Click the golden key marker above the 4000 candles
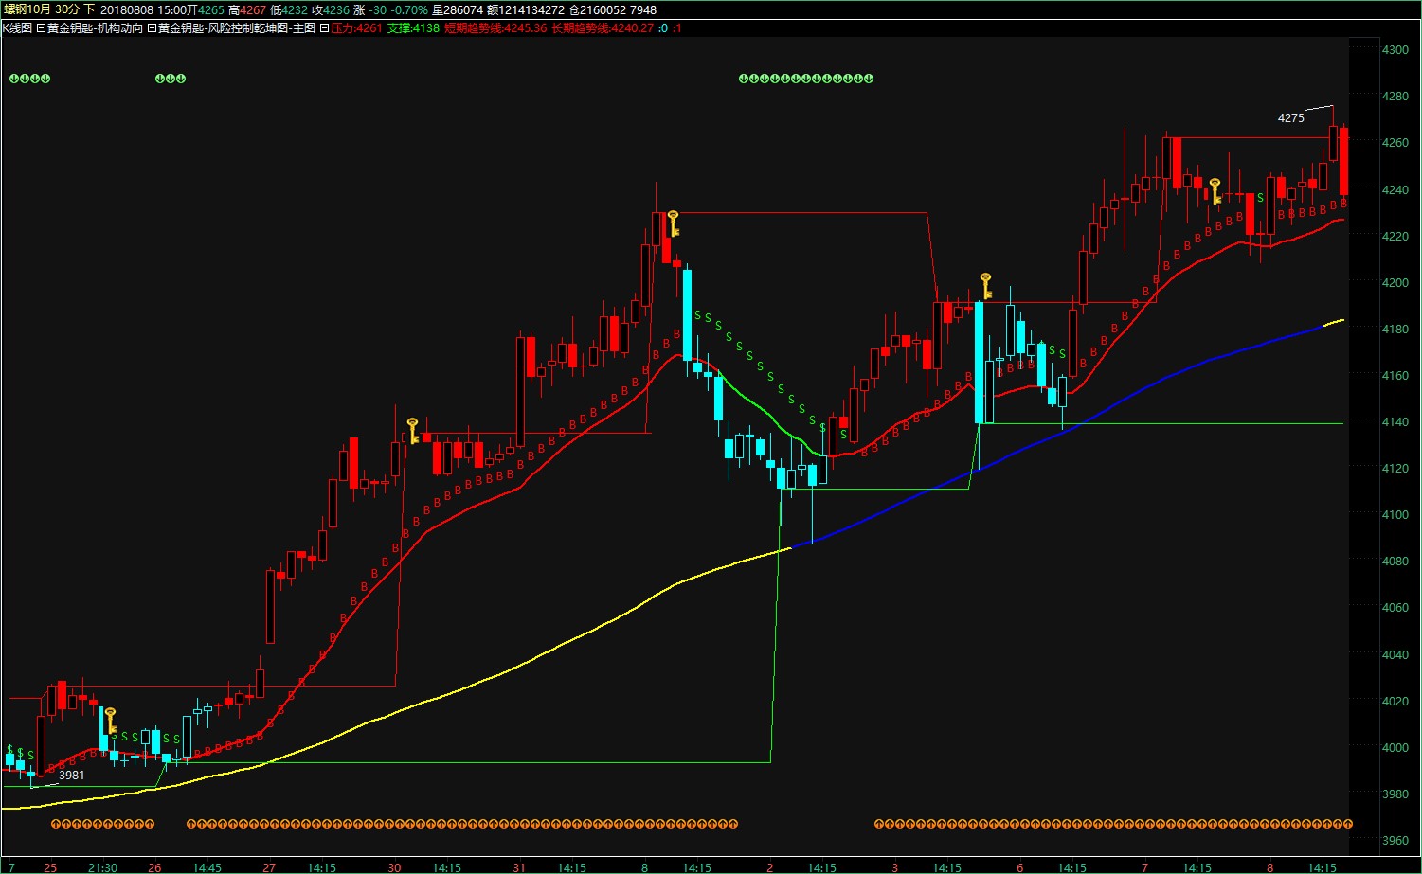 (x=110, y=721)
